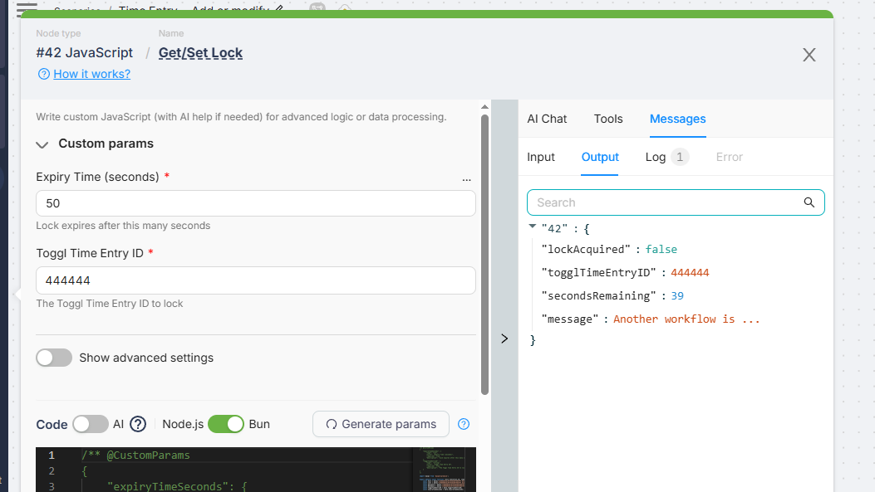This screenshot has width=875, height=492.
Task: Collapse the Custom params section
Action: coord(43,144)
